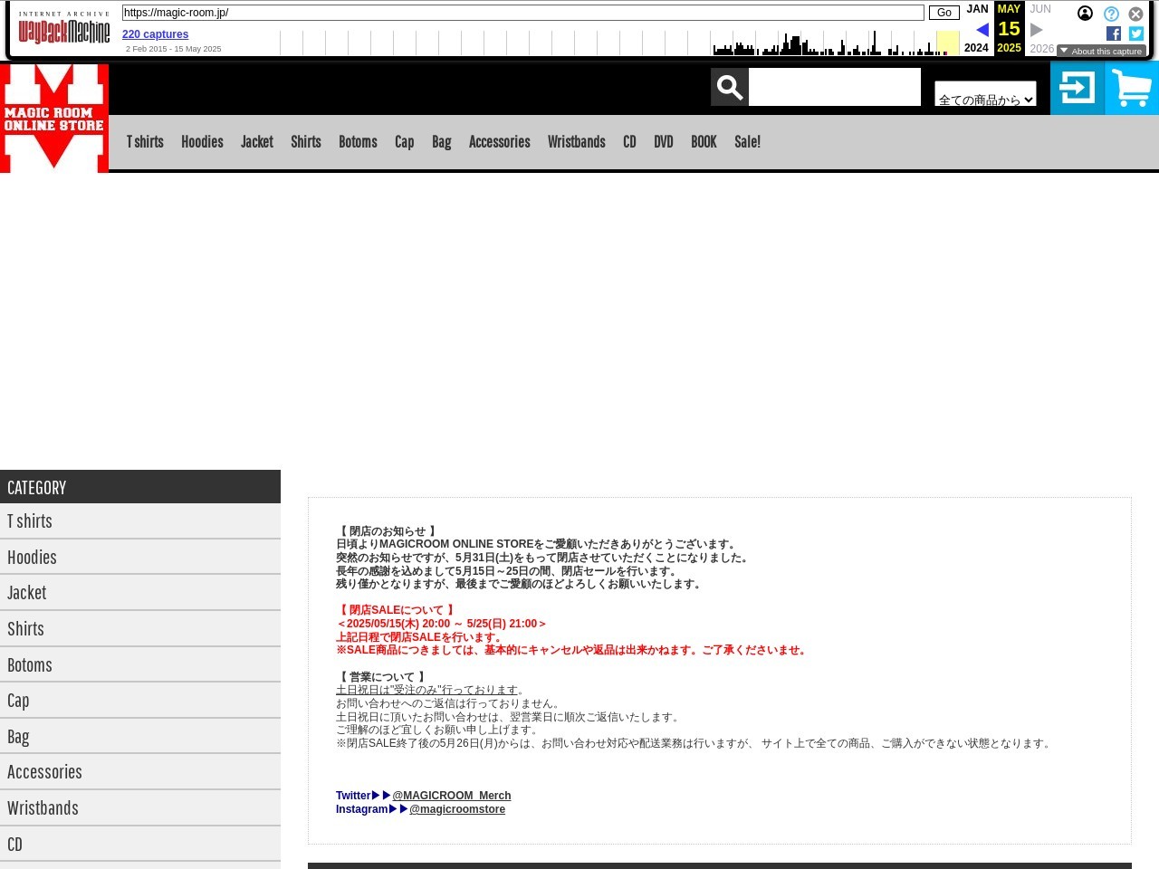Viewport: 1159px width, 869px height.
Task: Click the Go button
Action: (943, 13)
